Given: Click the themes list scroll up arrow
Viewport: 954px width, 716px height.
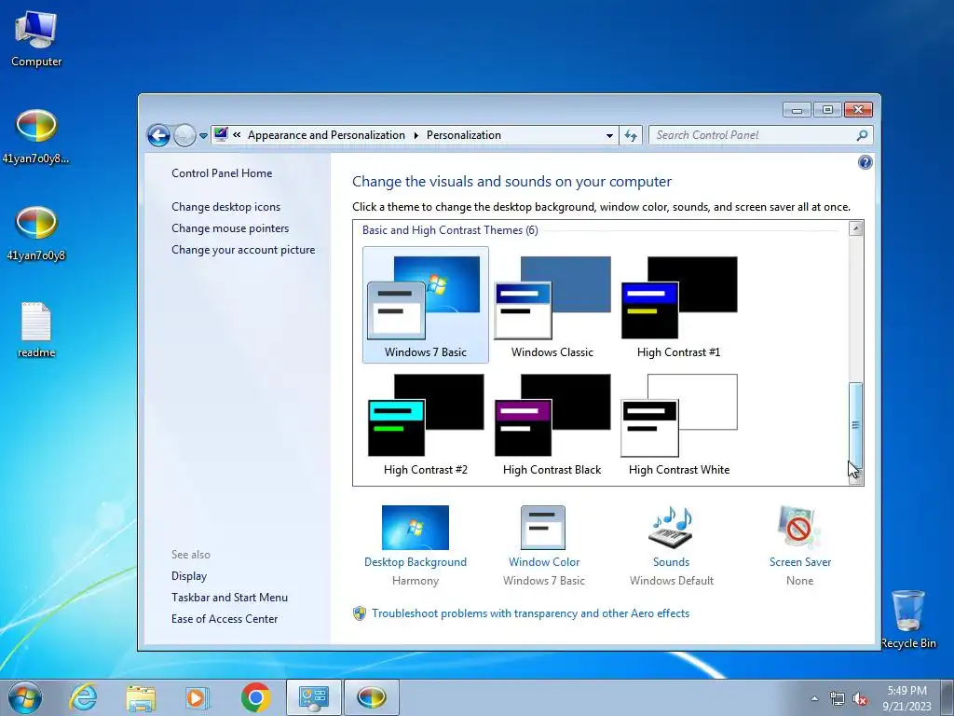Looking at the screenshot, I should 855,229.
